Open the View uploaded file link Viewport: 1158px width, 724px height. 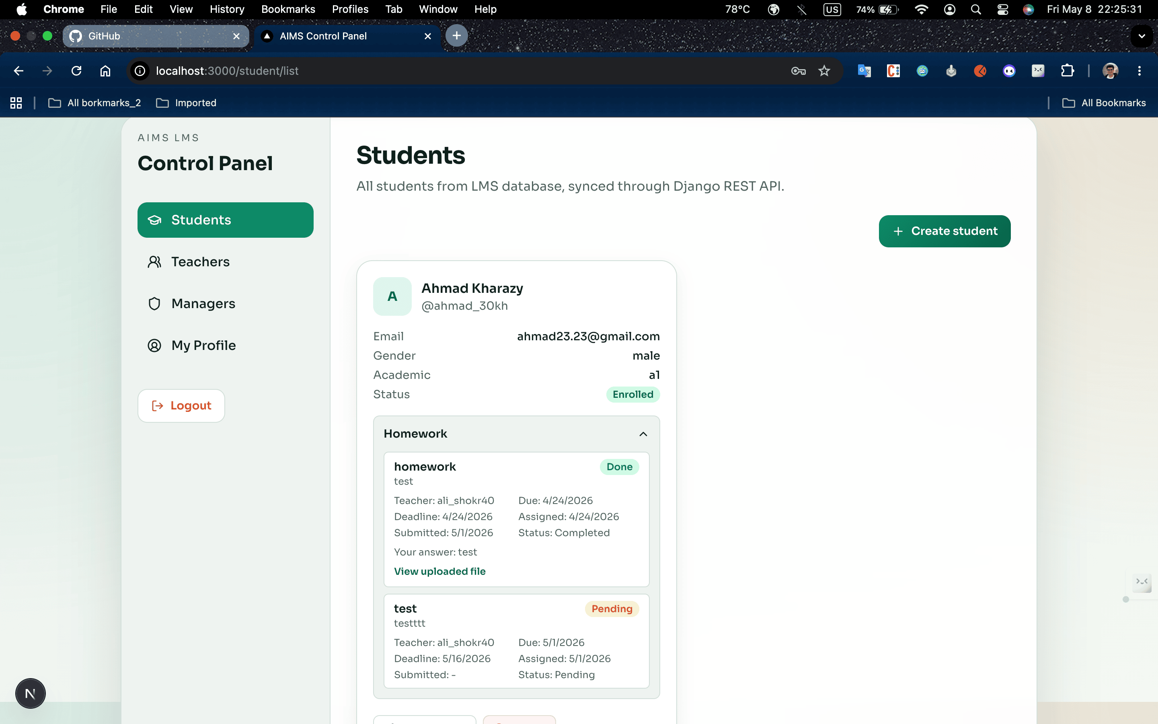[x=440, y=571]
